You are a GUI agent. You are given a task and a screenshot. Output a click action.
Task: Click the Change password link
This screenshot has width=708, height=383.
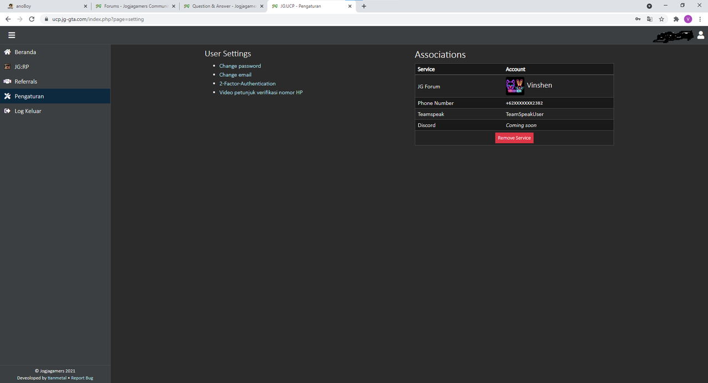[240, 66]
